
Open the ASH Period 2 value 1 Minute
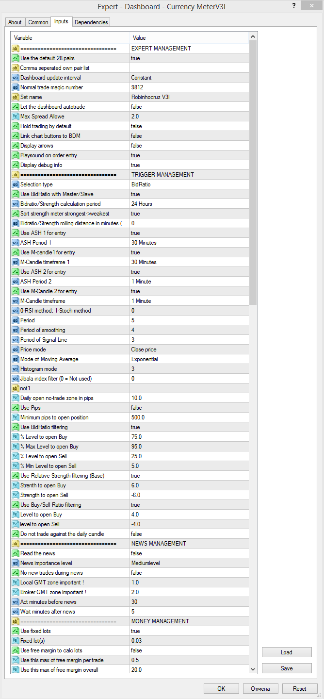point(189,282)
